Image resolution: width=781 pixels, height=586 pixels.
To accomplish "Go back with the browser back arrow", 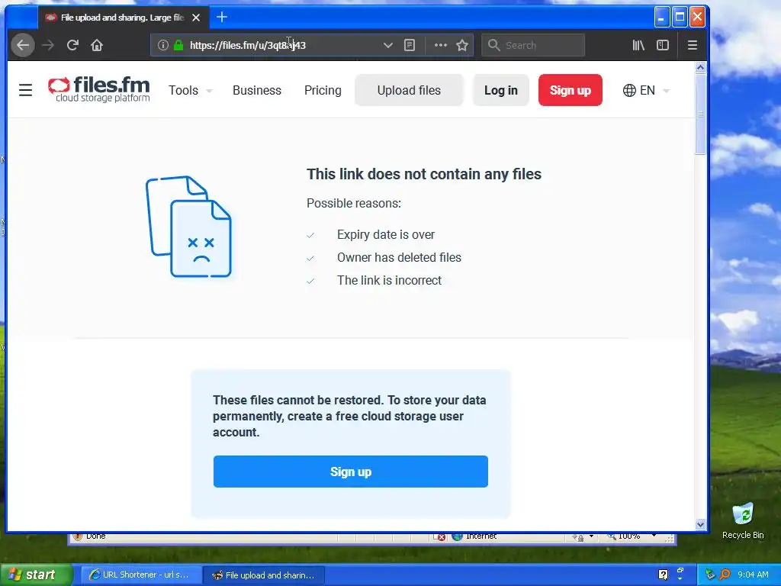I will (23, 45).
